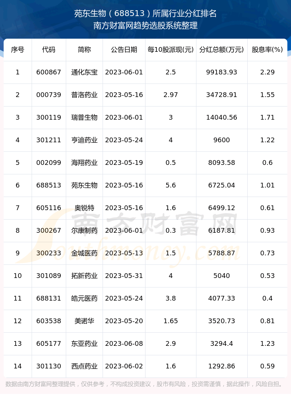The width and height of the screenshot is (291, 402).
Task: Click stock code 600867
Action: tap(49, 72)
